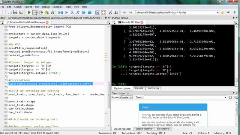Image resolution: width=240 pixels, height=135 pixels.
Task: Click Re-run last script icon
Action: (x=52, y=12)
